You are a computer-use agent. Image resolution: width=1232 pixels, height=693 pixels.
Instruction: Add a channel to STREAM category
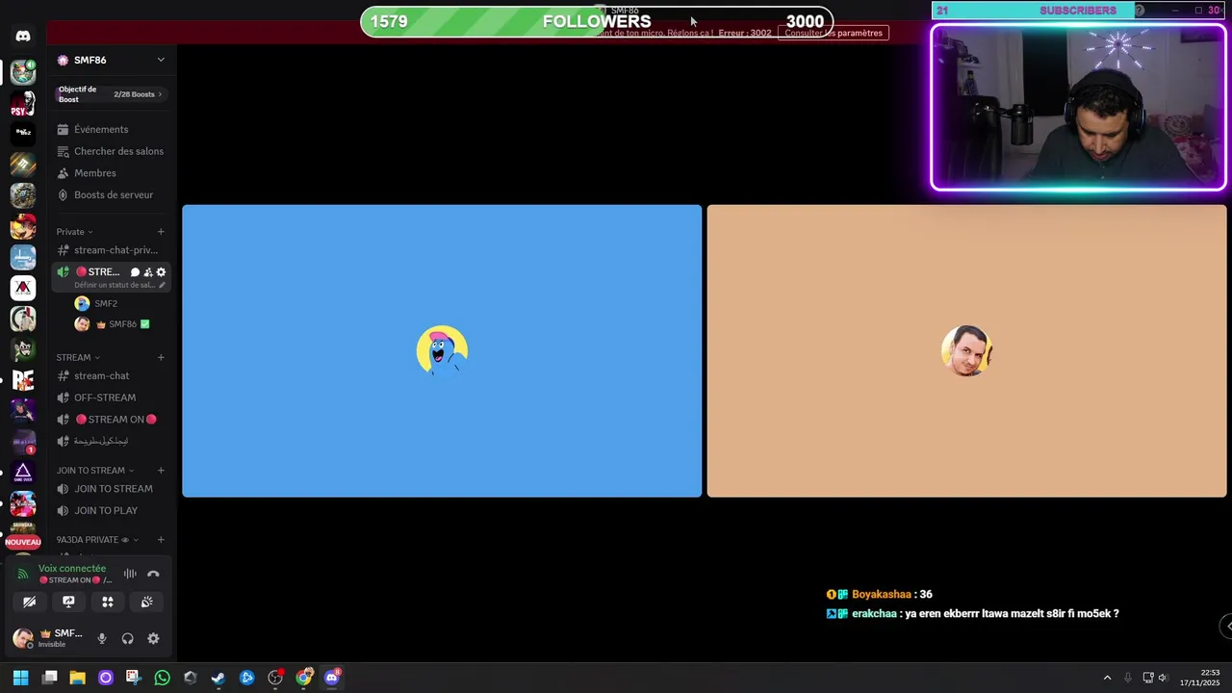(x=161, y=357)
